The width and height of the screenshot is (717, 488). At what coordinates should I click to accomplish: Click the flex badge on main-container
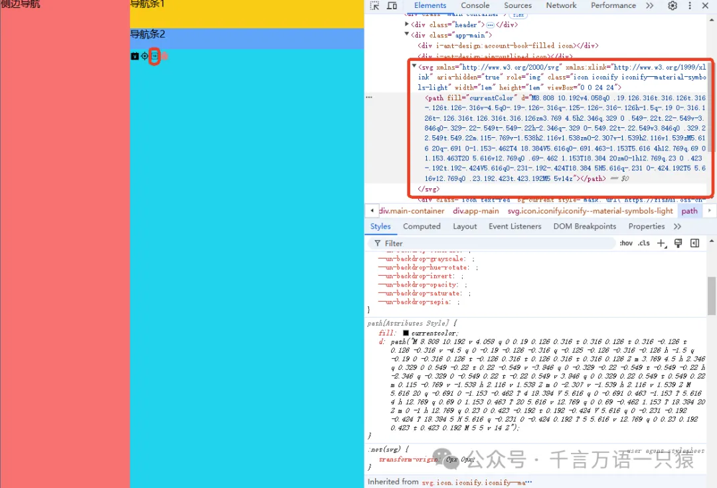[518, 15]
